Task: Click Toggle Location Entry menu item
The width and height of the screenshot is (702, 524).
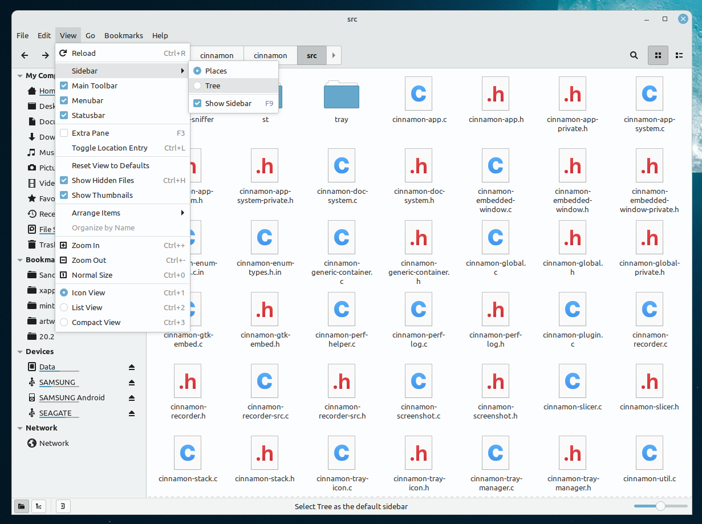Action: [x=123, y=148]
